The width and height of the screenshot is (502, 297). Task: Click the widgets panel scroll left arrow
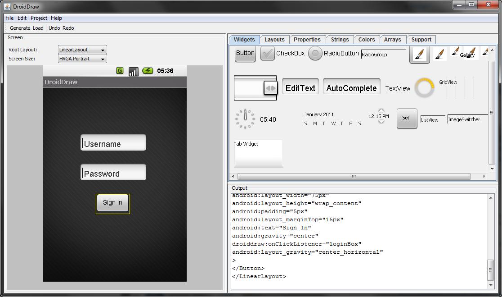233,176
